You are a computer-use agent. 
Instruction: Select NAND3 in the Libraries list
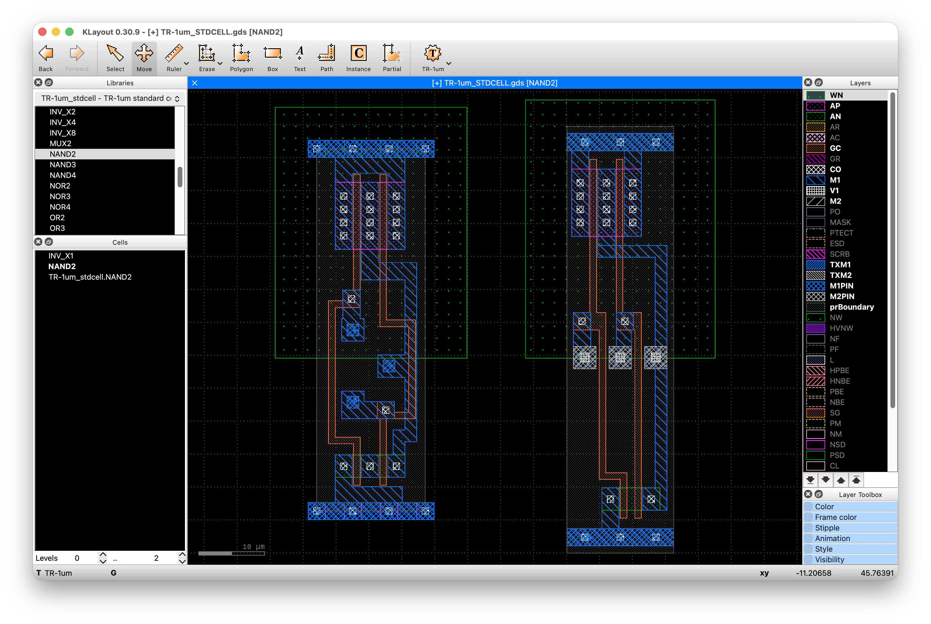105,165
